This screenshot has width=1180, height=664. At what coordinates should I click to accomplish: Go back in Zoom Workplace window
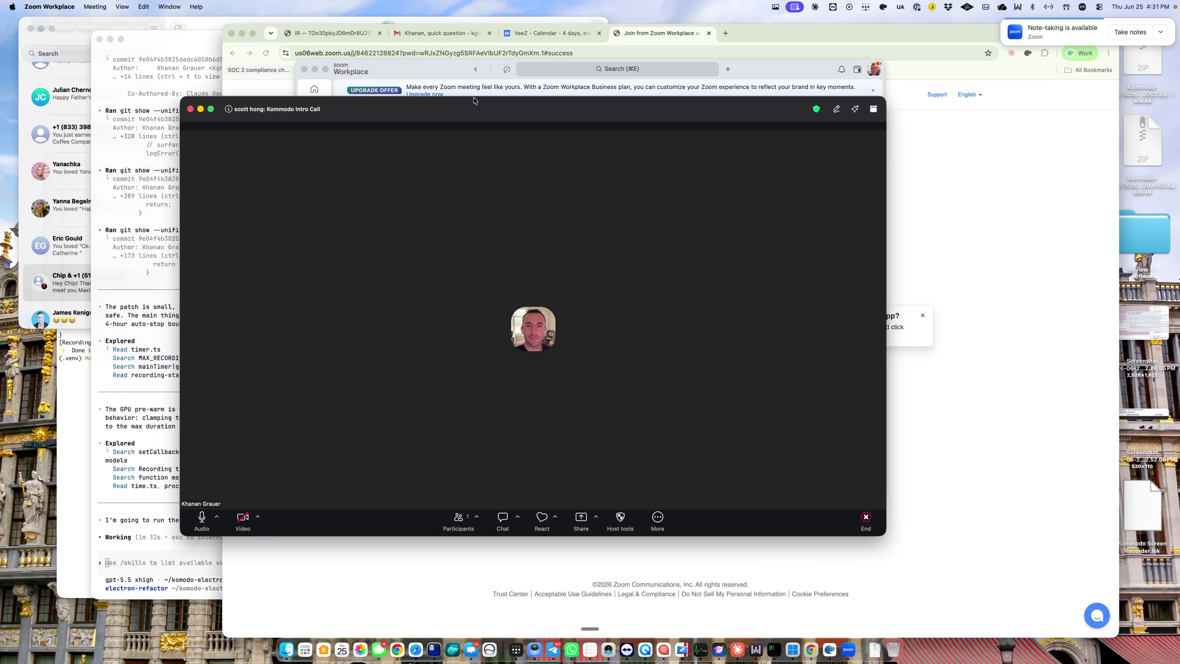click(x=475, y=69)
